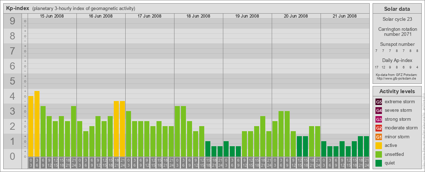The height and width of the screenshot is (172, 425).
Task: Click the 19 Jun 18-21 hour green bar
Action: tap(263, 136)
